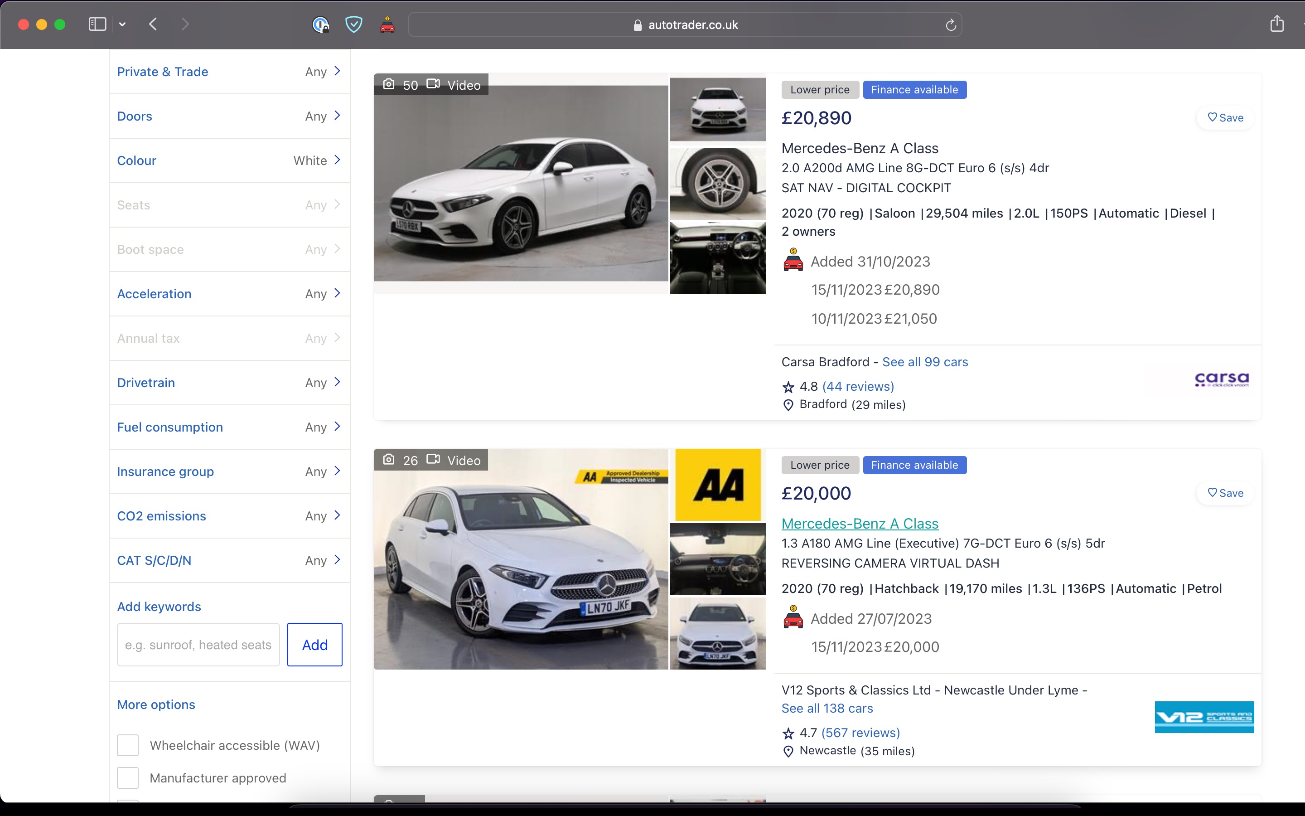1305x816 pixels.
Task: Click the main white saloon photo
Action: pyautogui.click(x=521, y=184)
